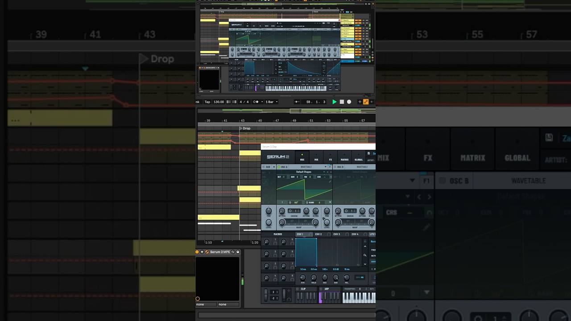Toggle the orange Automation Arm button
This screenshot has width=571, height=321.
[x=366, y=102]
